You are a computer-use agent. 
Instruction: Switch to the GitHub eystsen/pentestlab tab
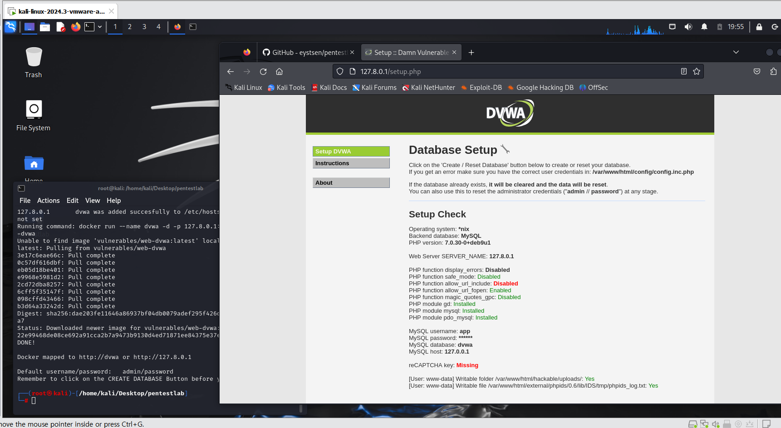[305, 53]
